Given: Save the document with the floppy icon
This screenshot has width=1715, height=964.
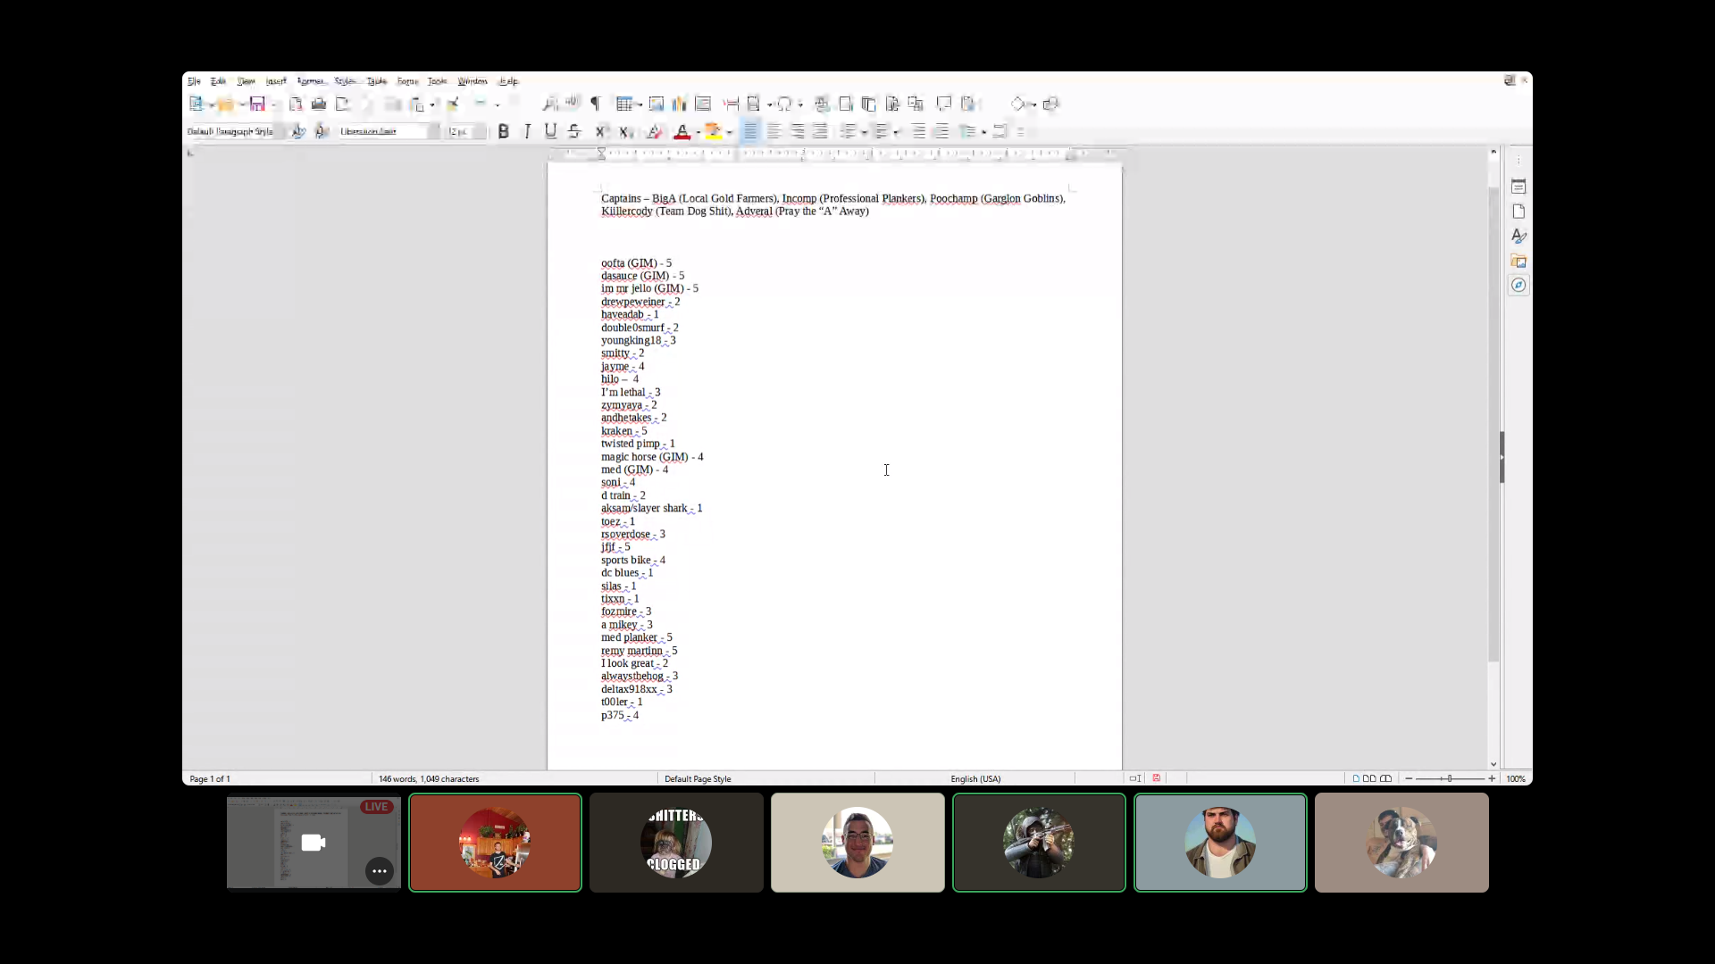Looking at the screenshot, I should click(257, 104).
